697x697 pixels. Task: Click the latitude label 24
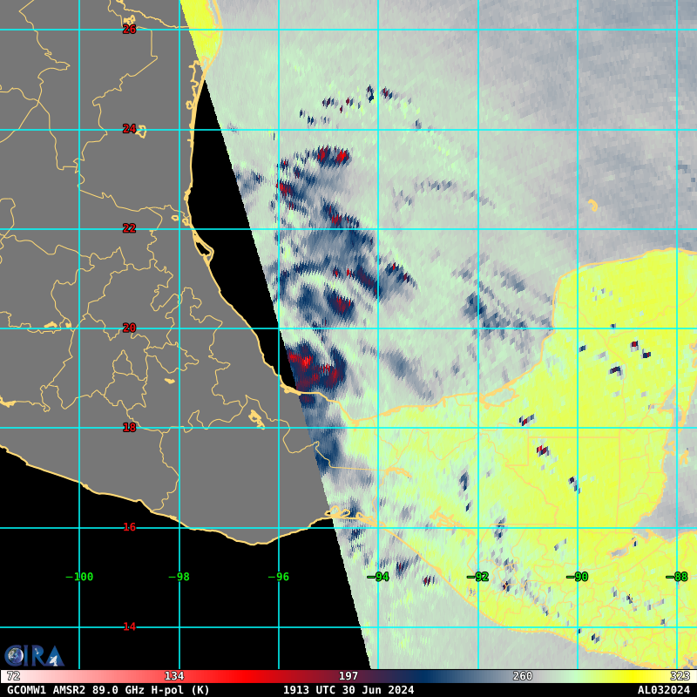(x=129, y=129)
